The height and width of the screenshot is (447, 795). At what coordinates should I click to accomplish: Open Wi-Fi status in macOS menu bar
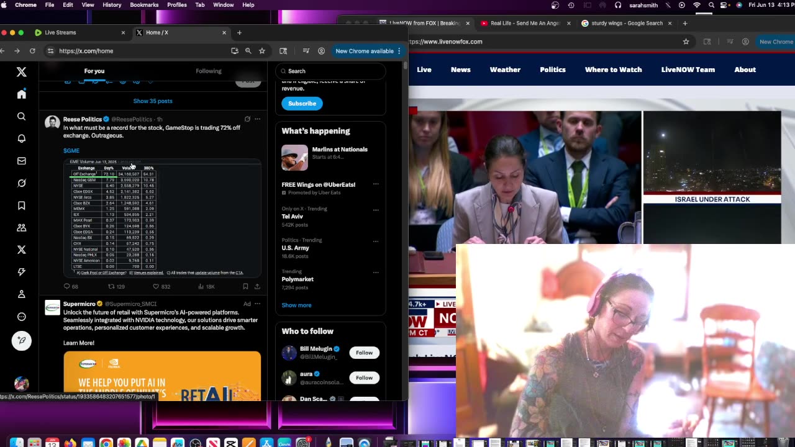click(x=697, y=5)
